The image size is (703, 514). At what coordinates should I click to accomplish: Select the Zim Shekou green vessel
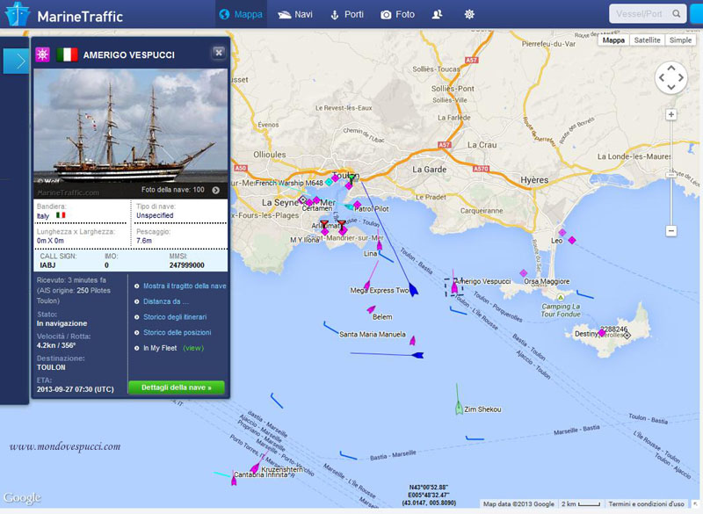(459, 408)
